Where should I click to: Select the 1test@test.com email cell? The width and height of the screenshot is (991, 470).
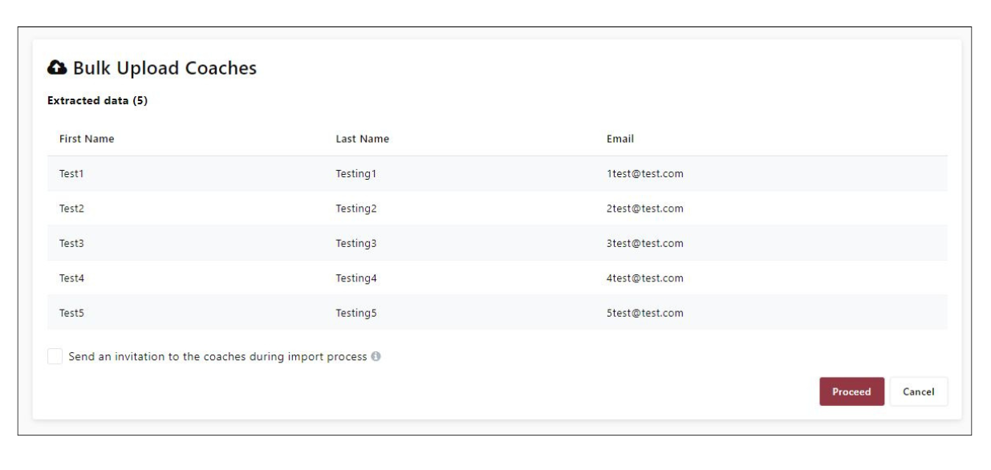click(644, 173)
